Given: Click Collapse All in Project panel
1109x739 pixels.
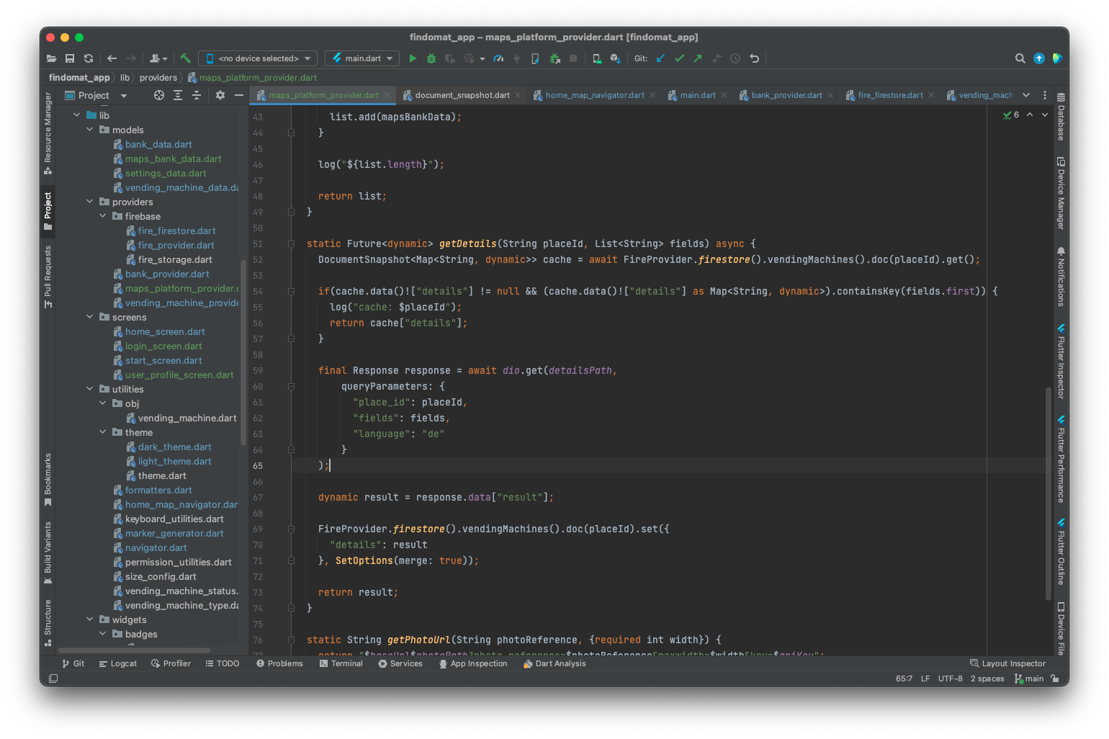Looking at the screenshot, I should (x=197, y=95).
